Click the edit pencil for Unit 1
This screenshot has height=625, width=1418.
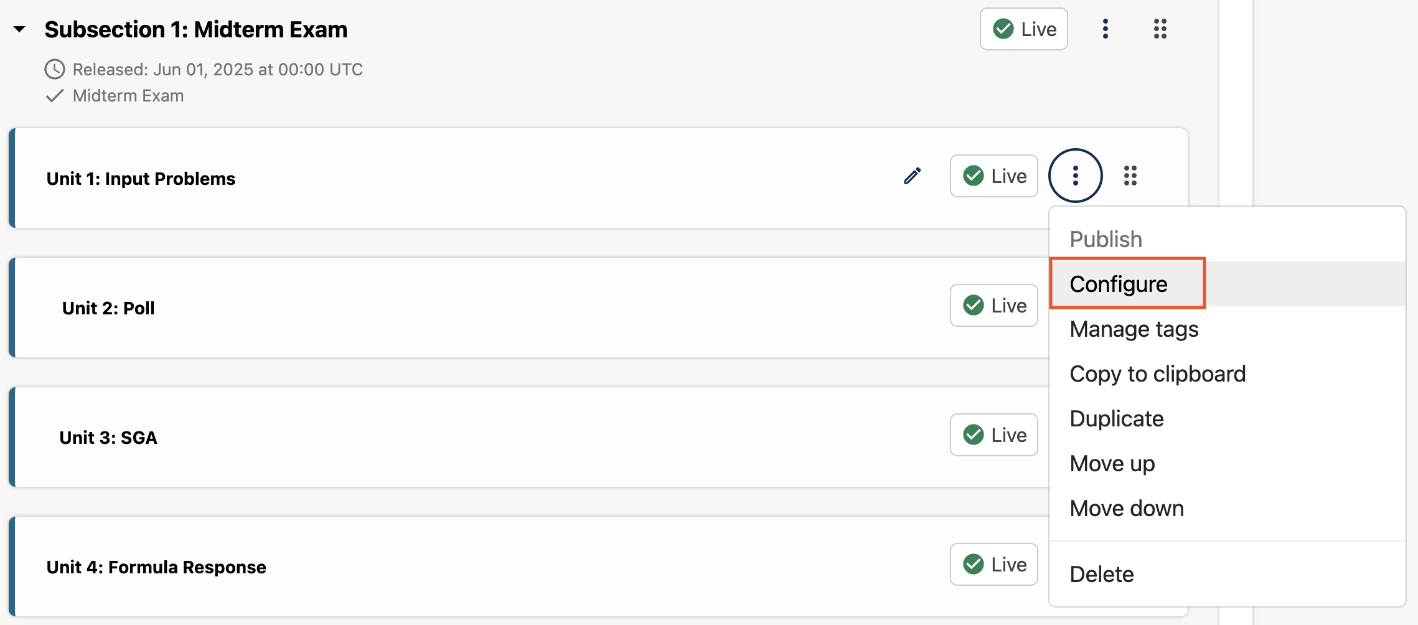(x=913, y=176)
